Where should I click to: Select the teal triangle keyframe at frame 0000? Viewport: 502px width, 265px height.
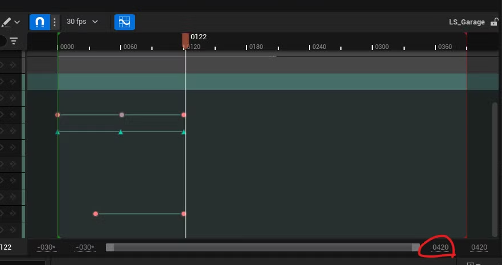(57, 132)
